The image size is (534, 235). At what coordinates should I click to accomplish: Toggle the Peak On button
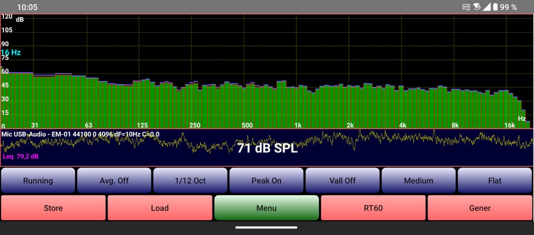point(266,180)
